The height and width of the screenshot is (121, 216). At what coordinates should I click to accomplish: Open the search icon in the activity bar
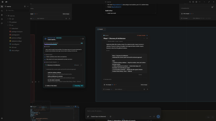(2, 11)
